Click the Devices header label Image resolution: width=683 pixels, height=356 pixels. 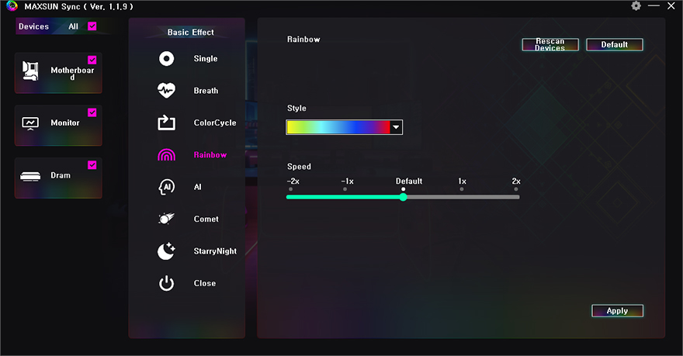pyautogui.click(x=33, y=26)
